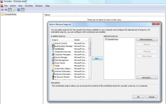Image resolution: width=166 pixels, height=104 pixels.
Task: Select the Certificates snap-in icon
Action: [x=53, y=49]
